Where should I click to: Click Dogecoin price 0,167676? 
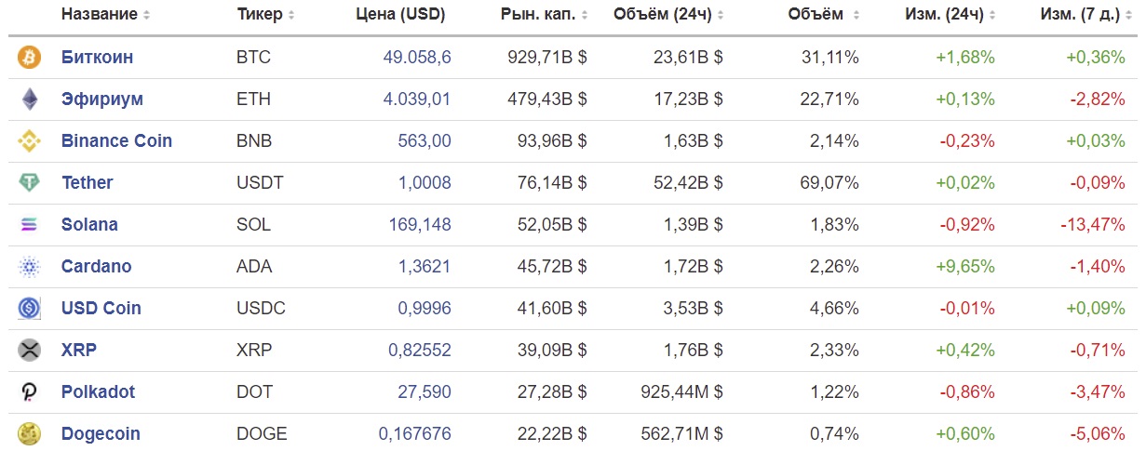pos(415,434)
